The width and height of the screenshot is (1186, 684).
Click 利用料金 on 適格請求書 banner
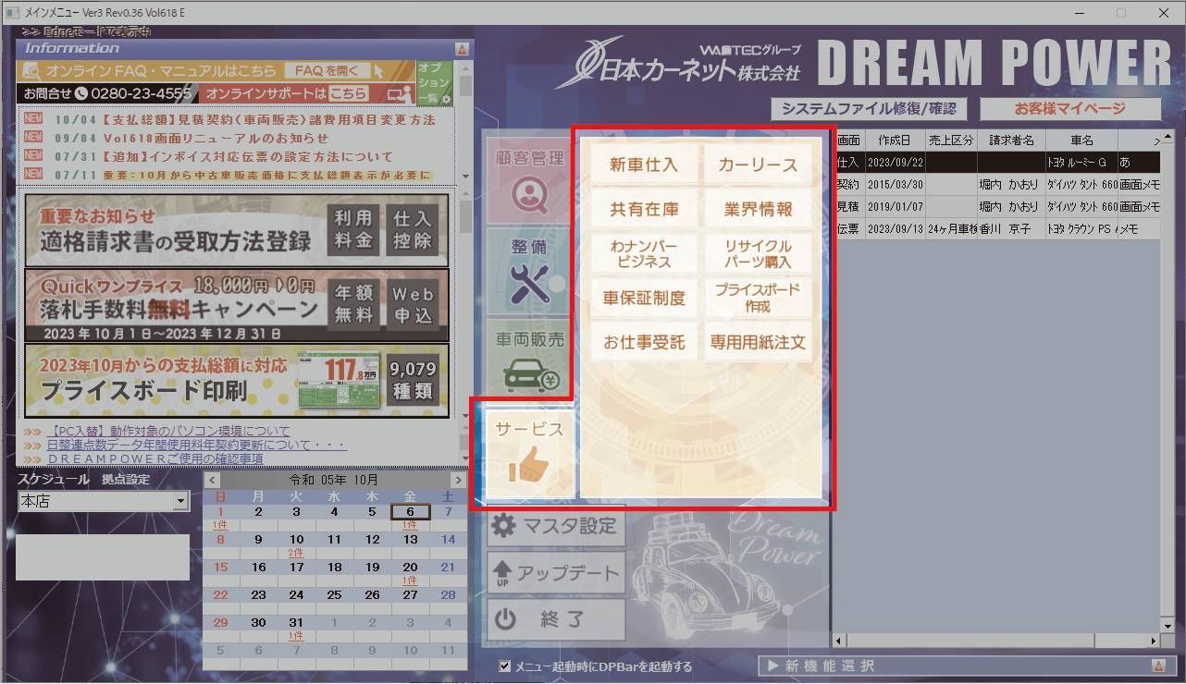[x=353, y=229]
